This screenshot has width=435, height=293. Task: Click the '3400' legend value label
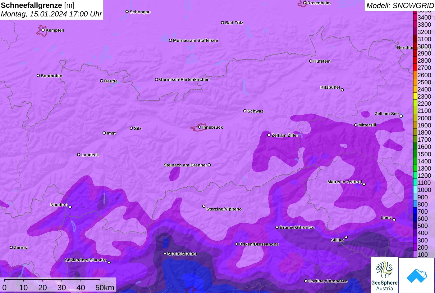(424, 17)
